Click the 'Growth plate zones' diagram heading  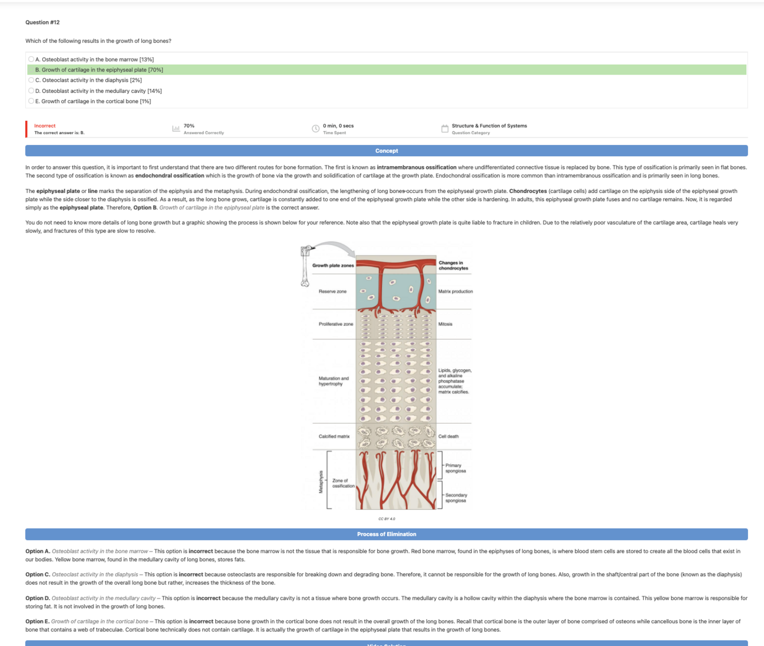pos(333,265)
